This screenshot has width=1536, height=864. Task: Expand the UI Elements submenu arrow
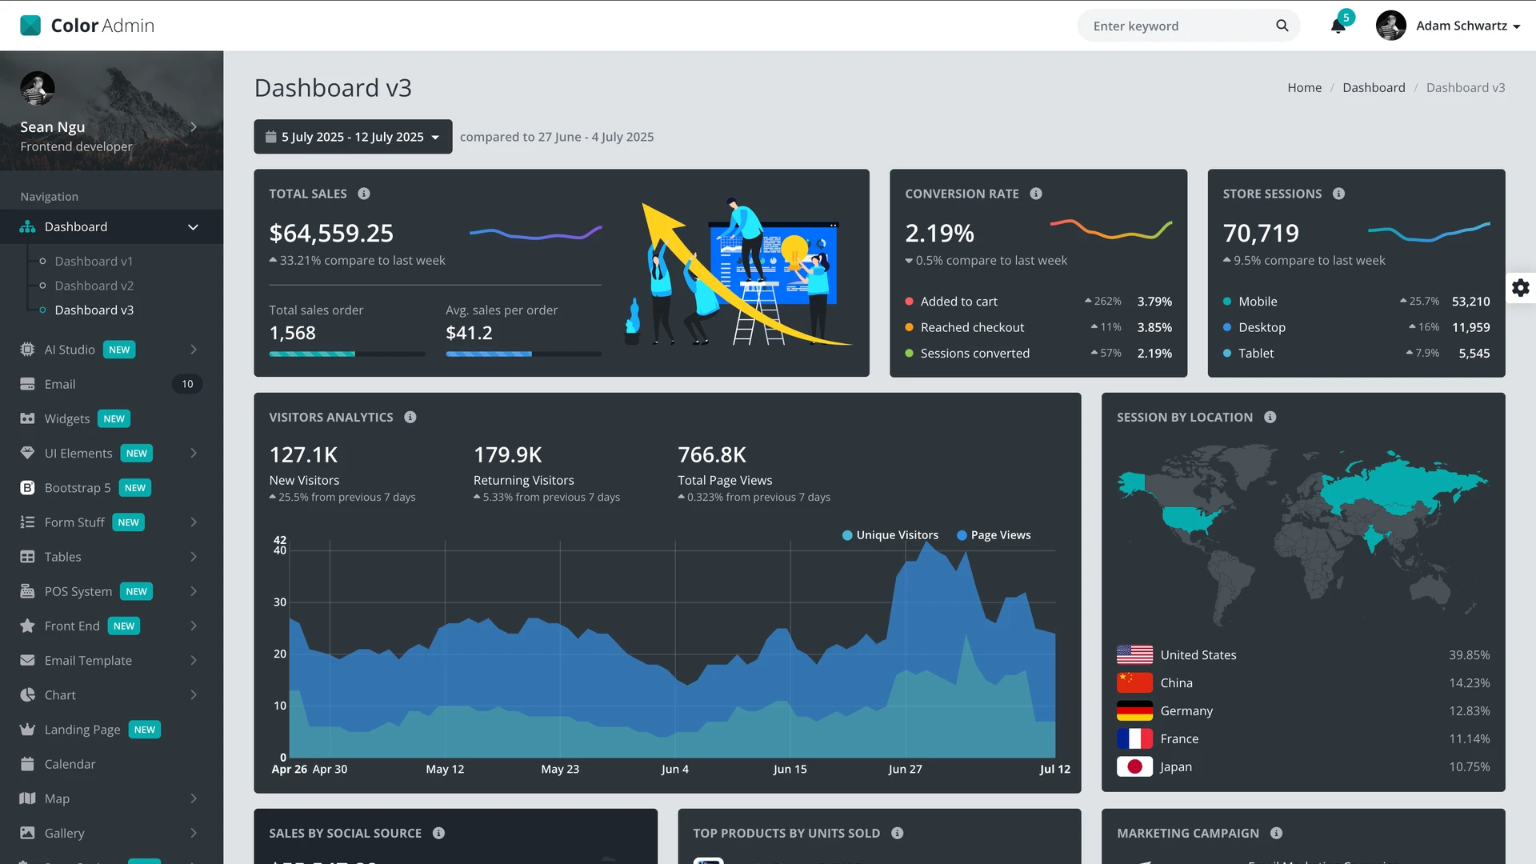(194, 453)
